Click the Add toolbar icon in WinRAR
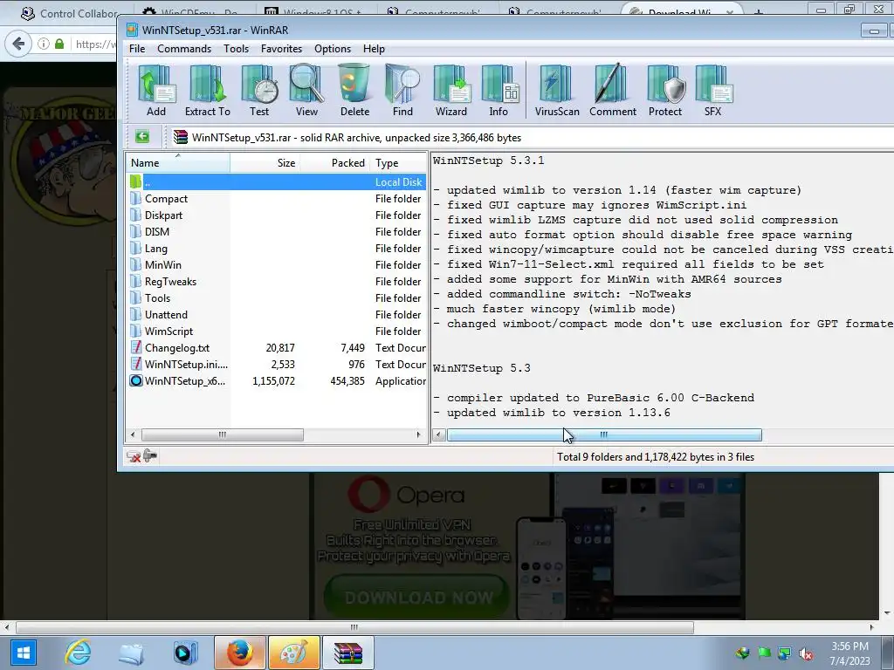 (155, 91)
